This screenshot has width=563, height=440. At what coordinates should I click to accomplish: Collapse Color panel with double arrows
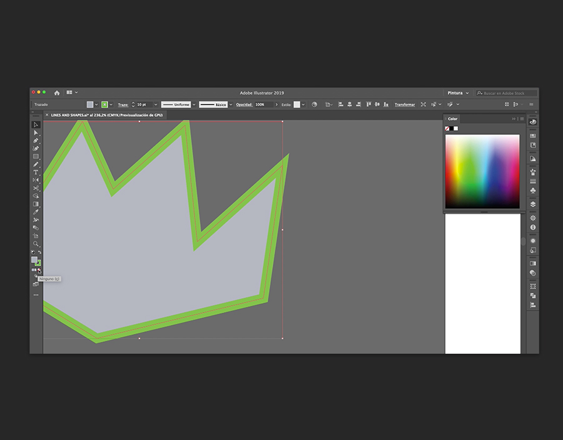point(514,119)
